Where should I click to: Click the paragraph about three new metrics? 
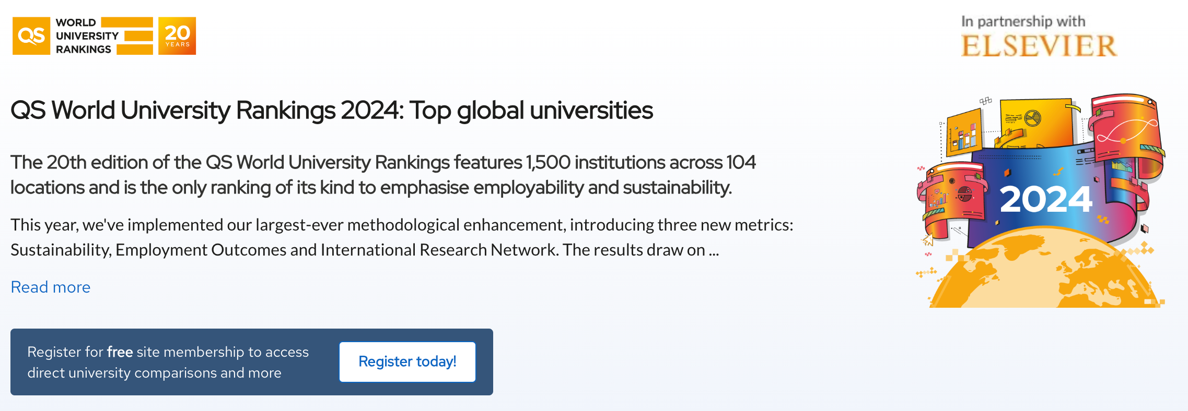click(x=401, y=237)
